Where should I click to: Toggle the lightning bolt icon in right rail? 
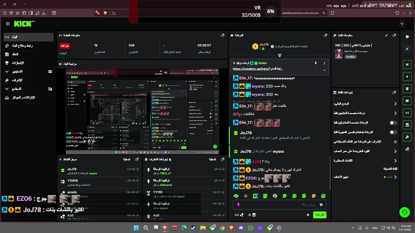pos(407,77)
